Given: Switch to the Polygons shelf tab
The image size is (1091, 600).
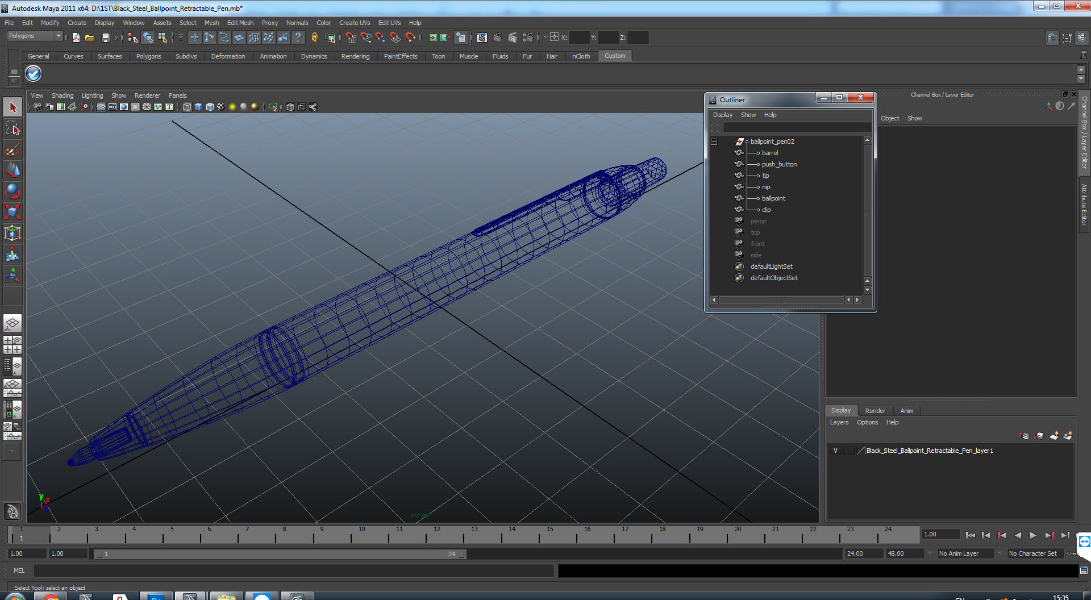Looking at the screenshot, I should click(x=148, y=56).
